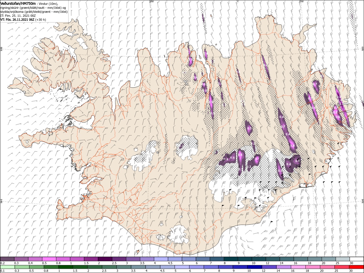Pick the bright red 30 rain scale swatch

[x=357, y=267]
